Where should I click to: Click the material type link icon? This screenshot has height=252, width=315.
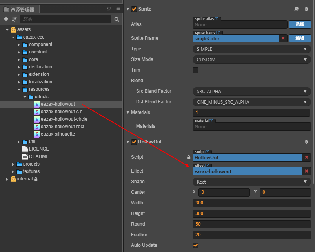[x=211, y=121]
